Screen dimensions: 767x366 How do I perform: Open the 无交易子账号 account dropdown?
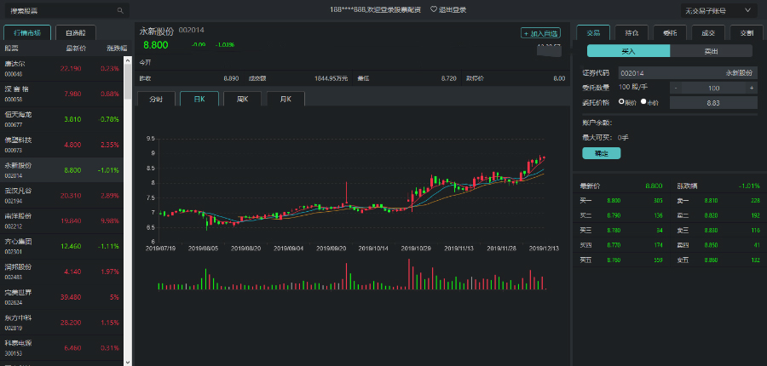pos(718,11)
